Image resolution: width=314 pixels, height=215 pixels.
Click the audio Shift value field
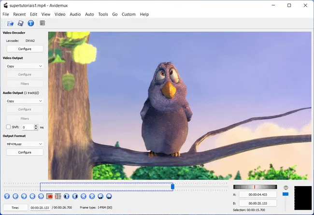28,127
